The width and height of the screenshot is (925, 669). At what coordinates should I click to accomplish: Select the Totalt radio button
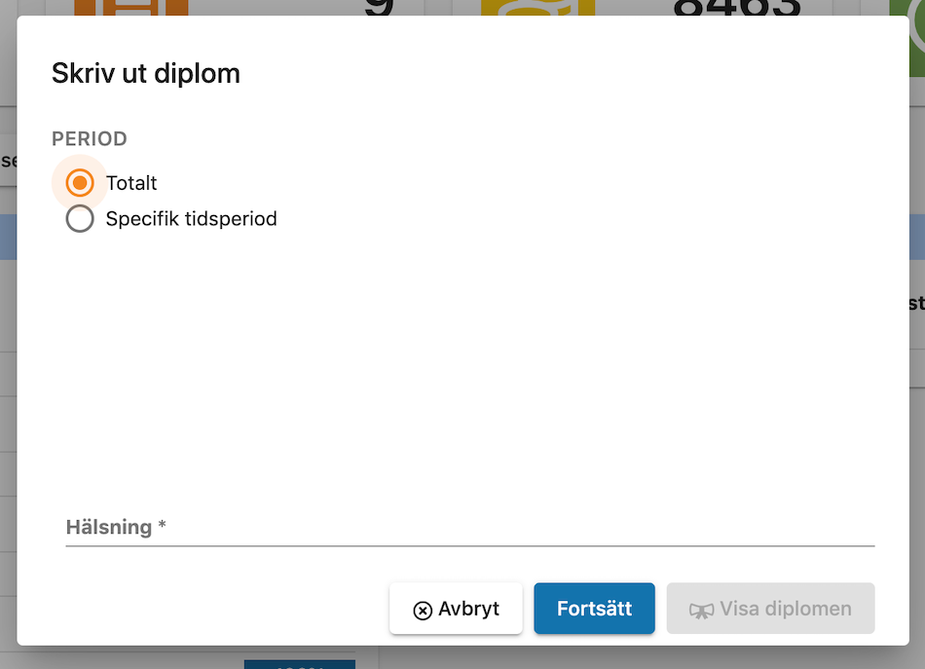80,183
